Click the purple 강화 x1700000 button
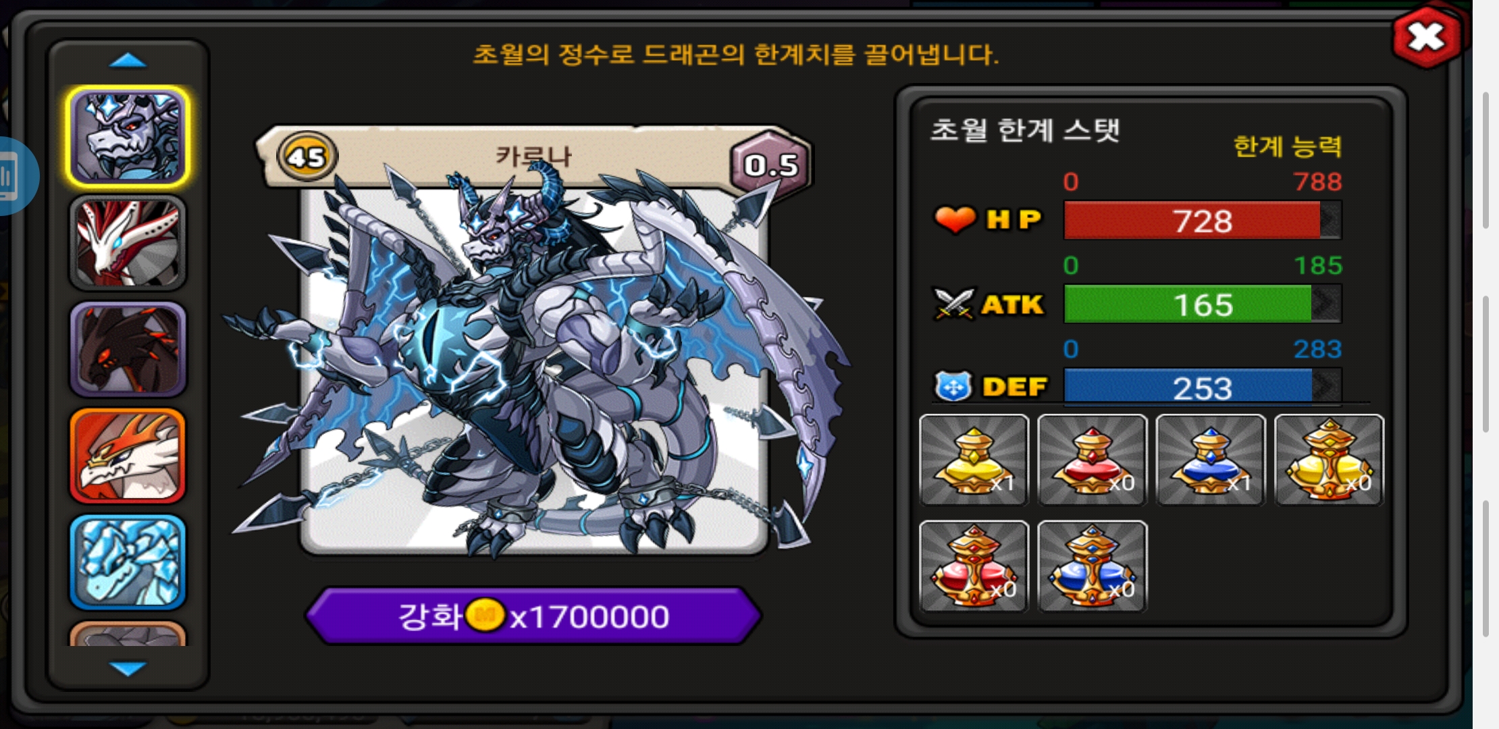 tap(533, 616)
